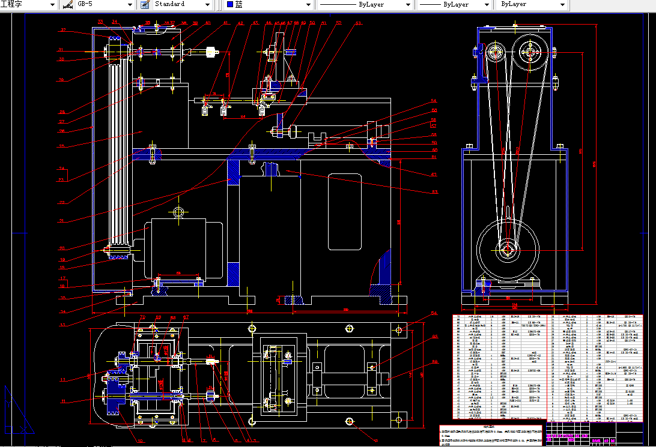This screenshot has height=447, width=656.
Task: Open the Standard table style dropdown
Action: pyautogui.click(x=182, y=5)
